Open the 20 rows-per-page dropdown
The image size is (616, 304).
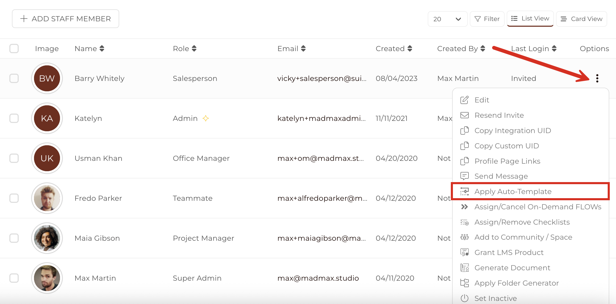click(447, 19)
